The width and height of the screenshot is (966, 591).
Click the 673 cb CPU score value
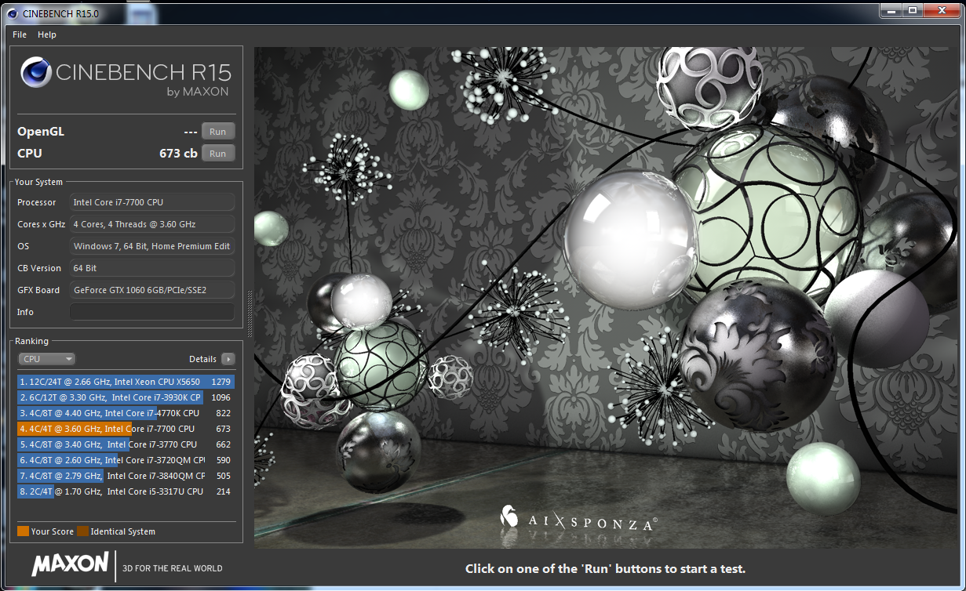178,154
